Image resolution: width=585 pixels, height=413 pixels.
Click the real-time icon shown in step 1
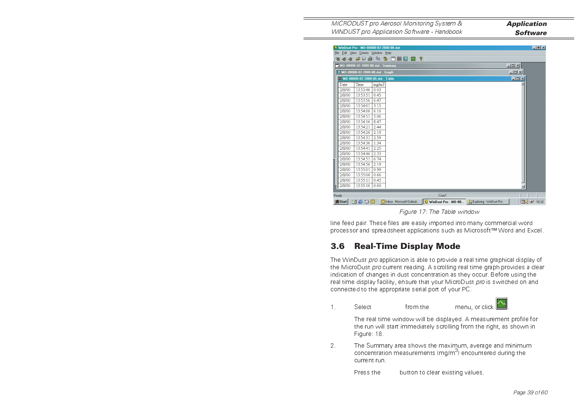[501, 303]
